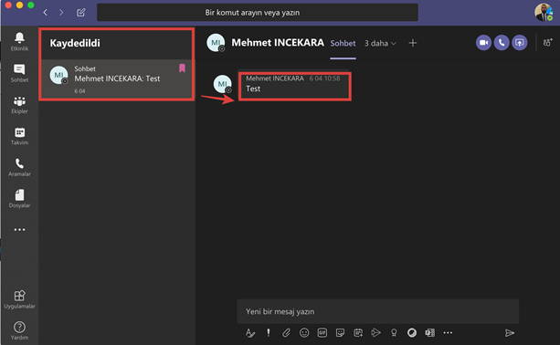This screenshot has width=560, height=345.
Task: Mark the message as important
Action: point(269,333)
